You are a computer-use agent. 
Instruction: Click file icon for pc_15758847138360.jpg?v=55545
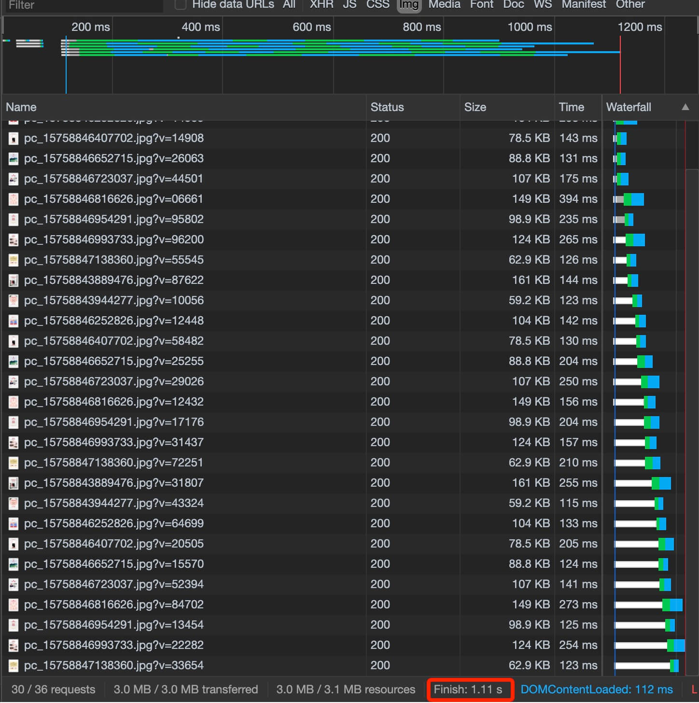coord(14,260)
